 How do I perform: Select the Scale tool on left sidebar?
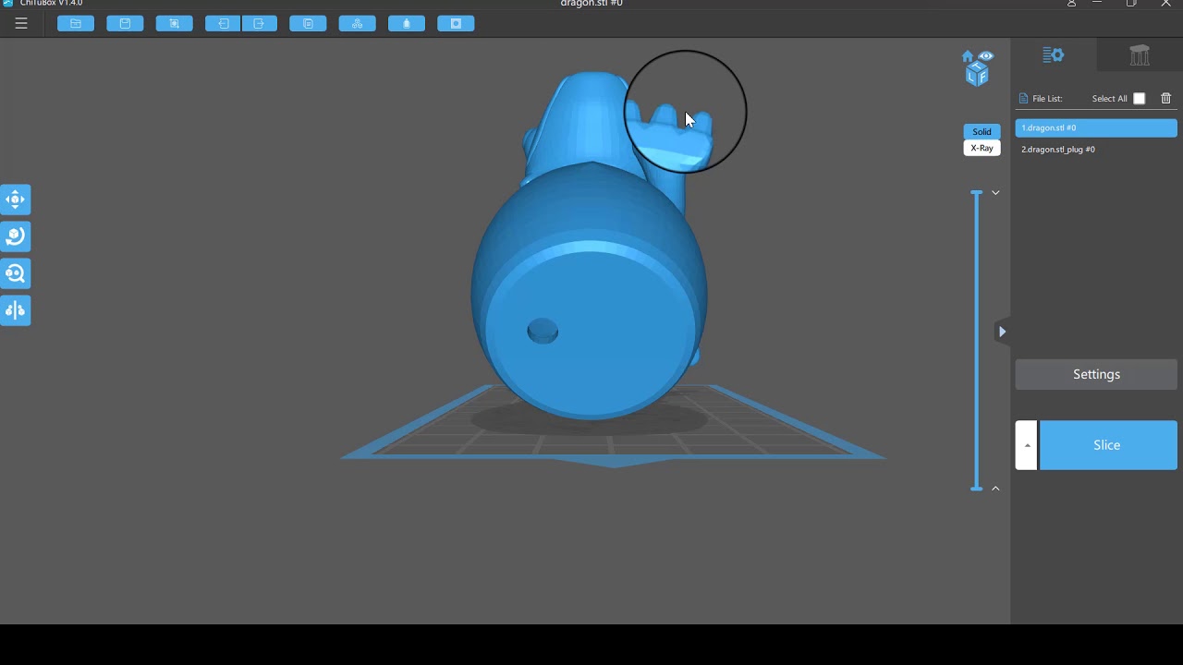[x=16, y=273]
